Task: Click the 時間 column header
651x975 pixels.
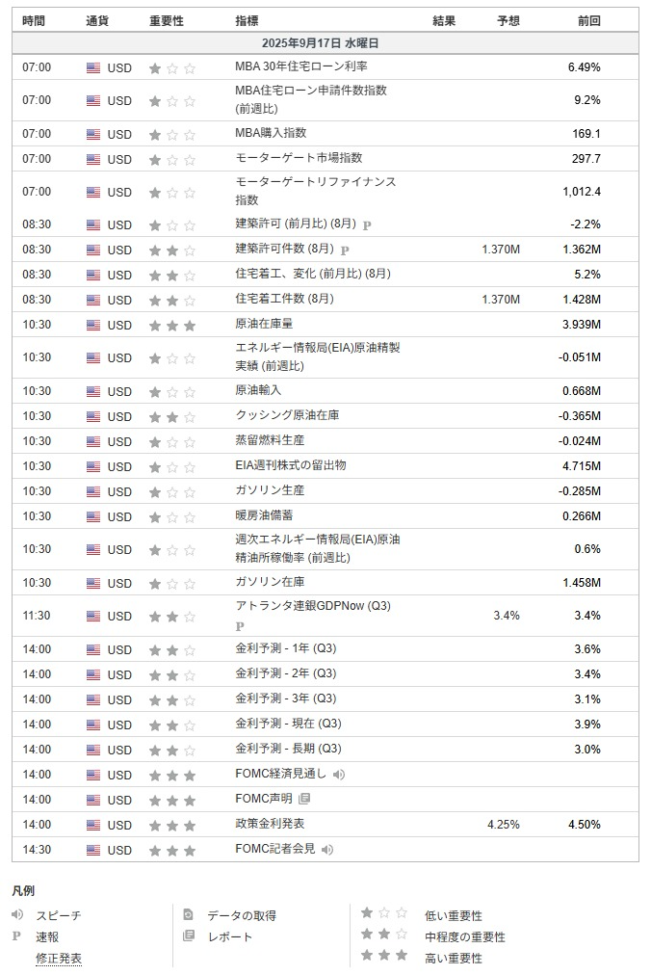Action: tap(34, 20)
